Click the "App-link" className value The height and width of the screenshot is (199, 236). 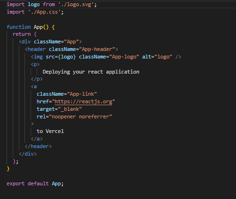(82, 94)
